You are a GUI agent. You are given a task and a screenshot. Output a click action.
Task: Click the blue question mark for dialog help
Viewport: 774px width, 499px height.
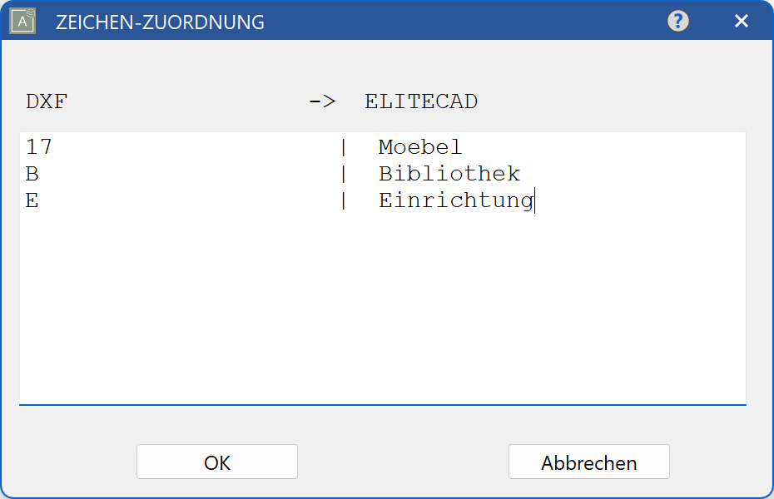(x=678, y=21)
